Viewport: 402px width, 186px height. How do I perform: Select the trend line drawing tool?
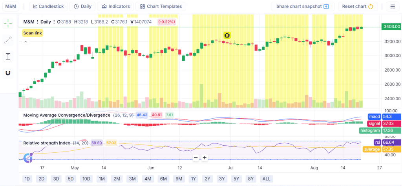point(8,40)
